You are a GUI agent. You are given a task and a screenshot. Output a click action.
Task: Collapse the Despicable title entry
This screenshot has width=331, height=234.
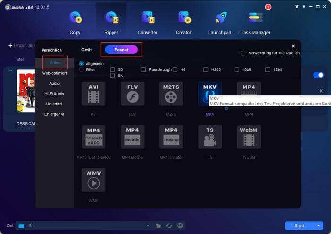10,71
